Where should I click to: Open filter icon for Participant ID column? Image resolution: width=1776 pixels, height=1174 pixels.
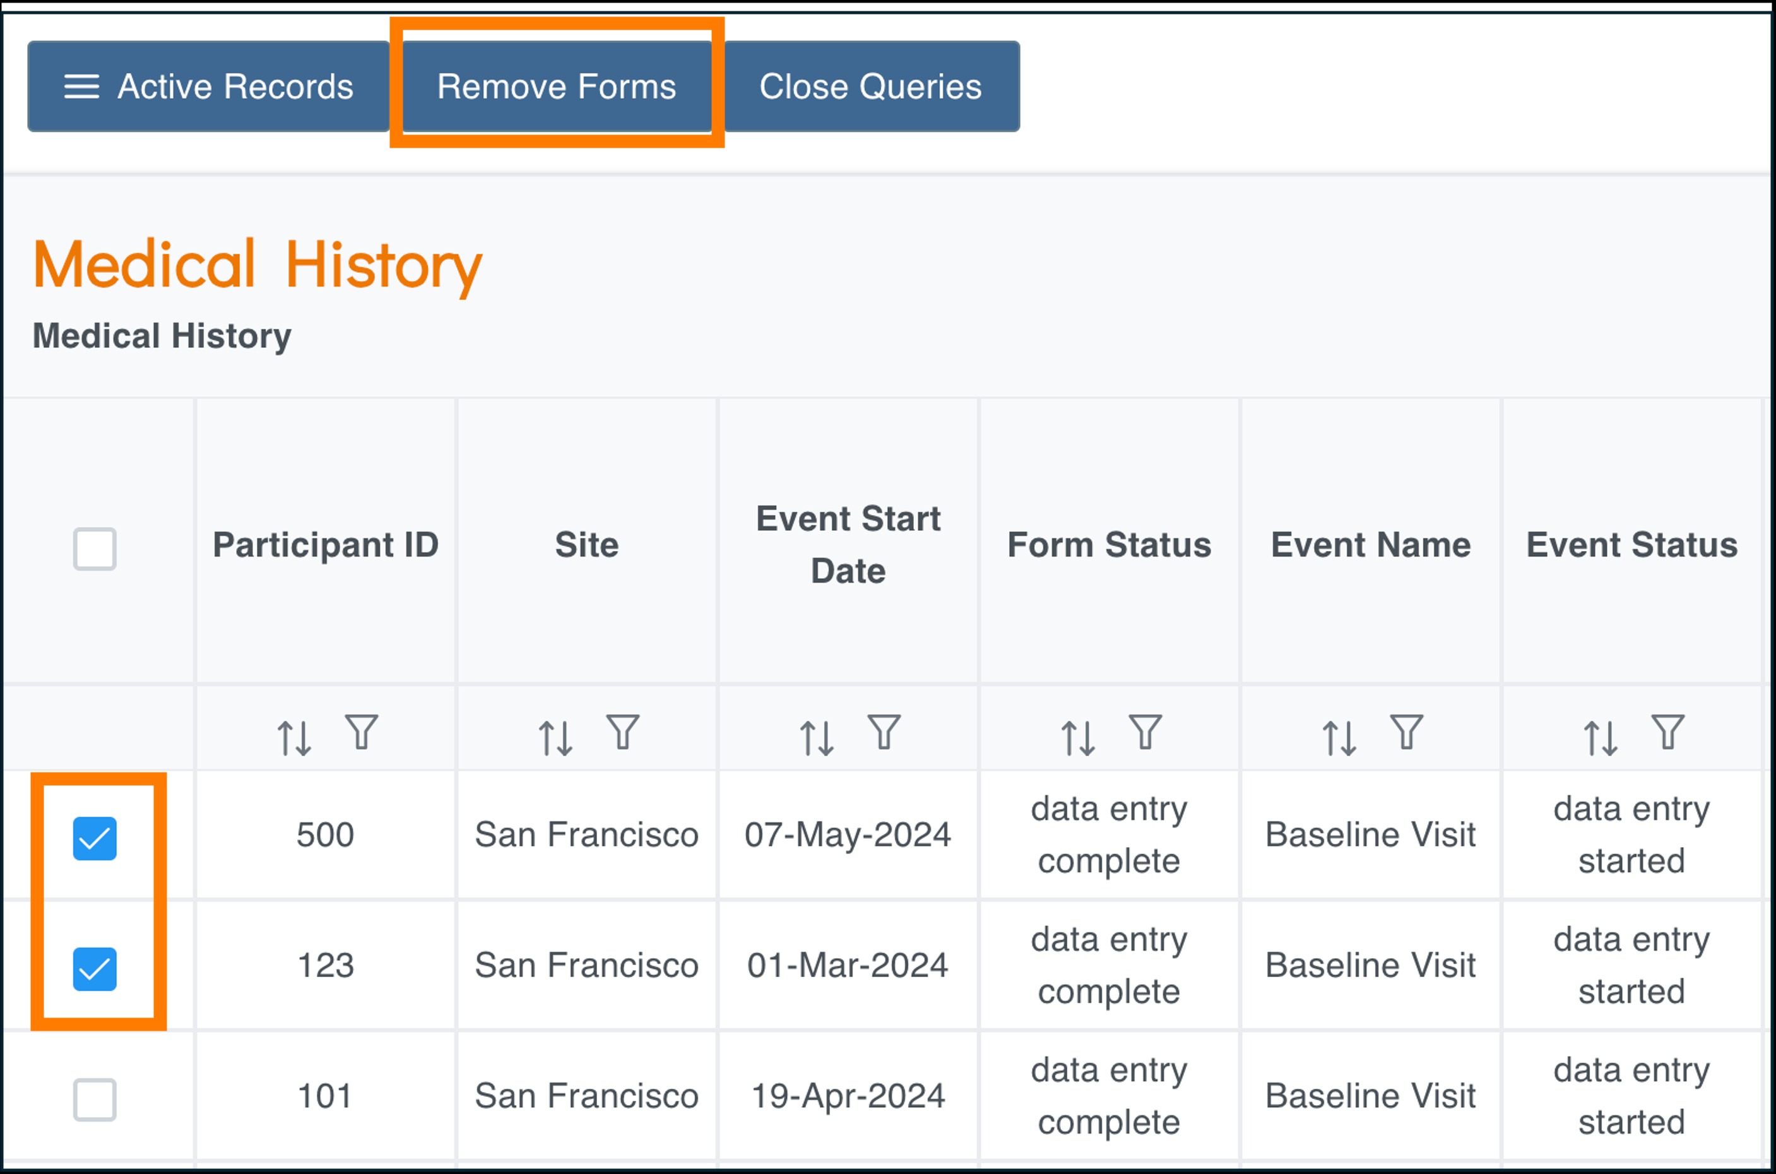click(x=362, y=732)
